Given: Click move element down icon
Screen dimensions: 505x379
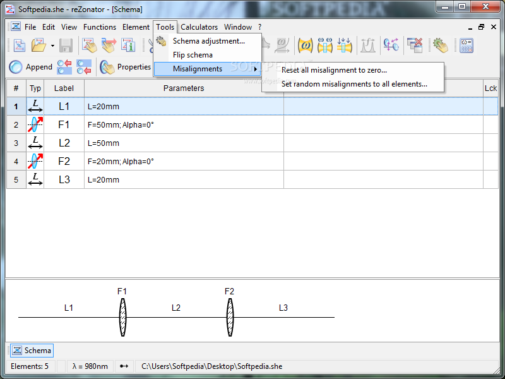Looking at the screenshot, I should coord(84,67).
